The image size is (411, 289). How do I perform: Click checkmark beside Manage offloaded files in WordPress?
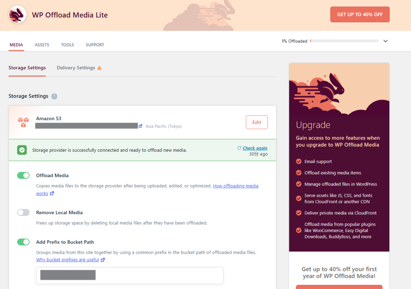tap(299, 184)
